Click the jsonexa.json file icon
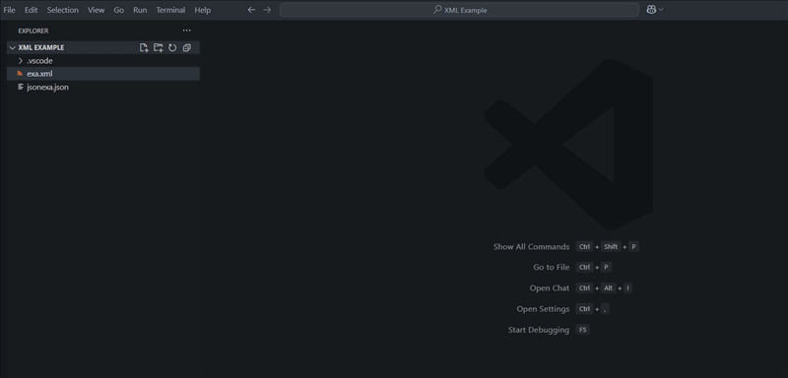This screenshot has width=788, height=378. pyautogui.click(x=20, y=87)
